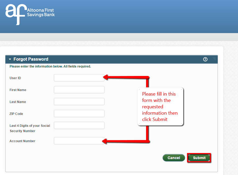Image resolution: width=238 pixels, height=175 pixels.
Task: Click the ZIP Code entry field
Action: tap(79, 113)
